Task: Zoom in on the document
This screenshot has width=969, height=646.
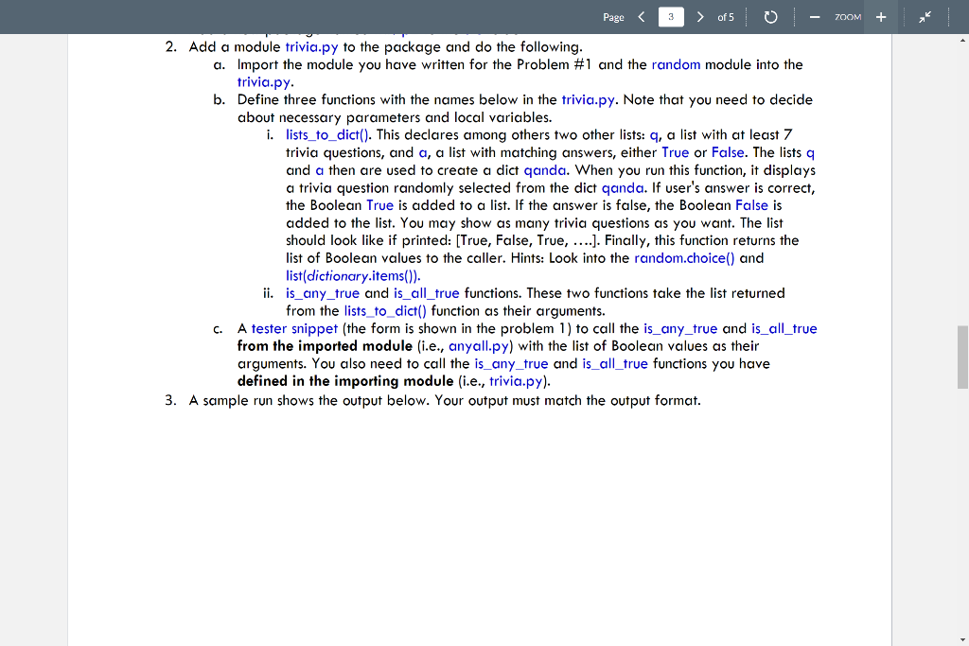Action: pyautogui.click(x=881, y=16)
